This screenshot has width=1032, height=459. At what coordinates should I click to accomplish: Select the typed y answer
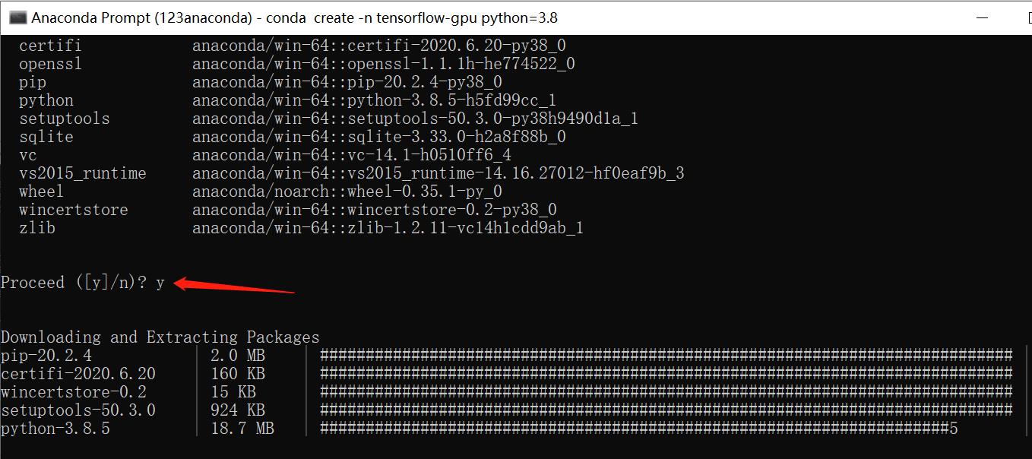(x=158, y=282)
